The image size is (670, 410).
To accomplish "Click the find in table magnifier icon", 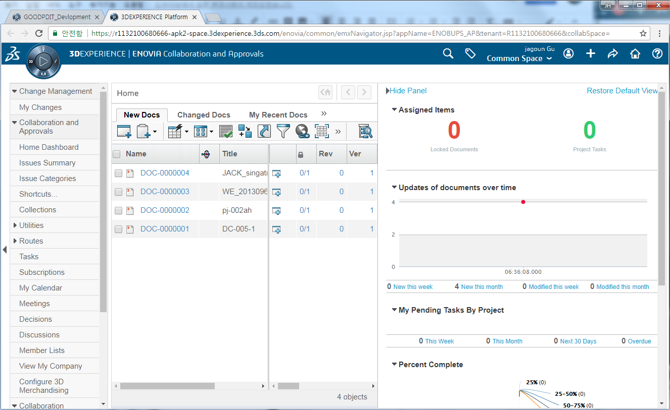I will [366, 132].
